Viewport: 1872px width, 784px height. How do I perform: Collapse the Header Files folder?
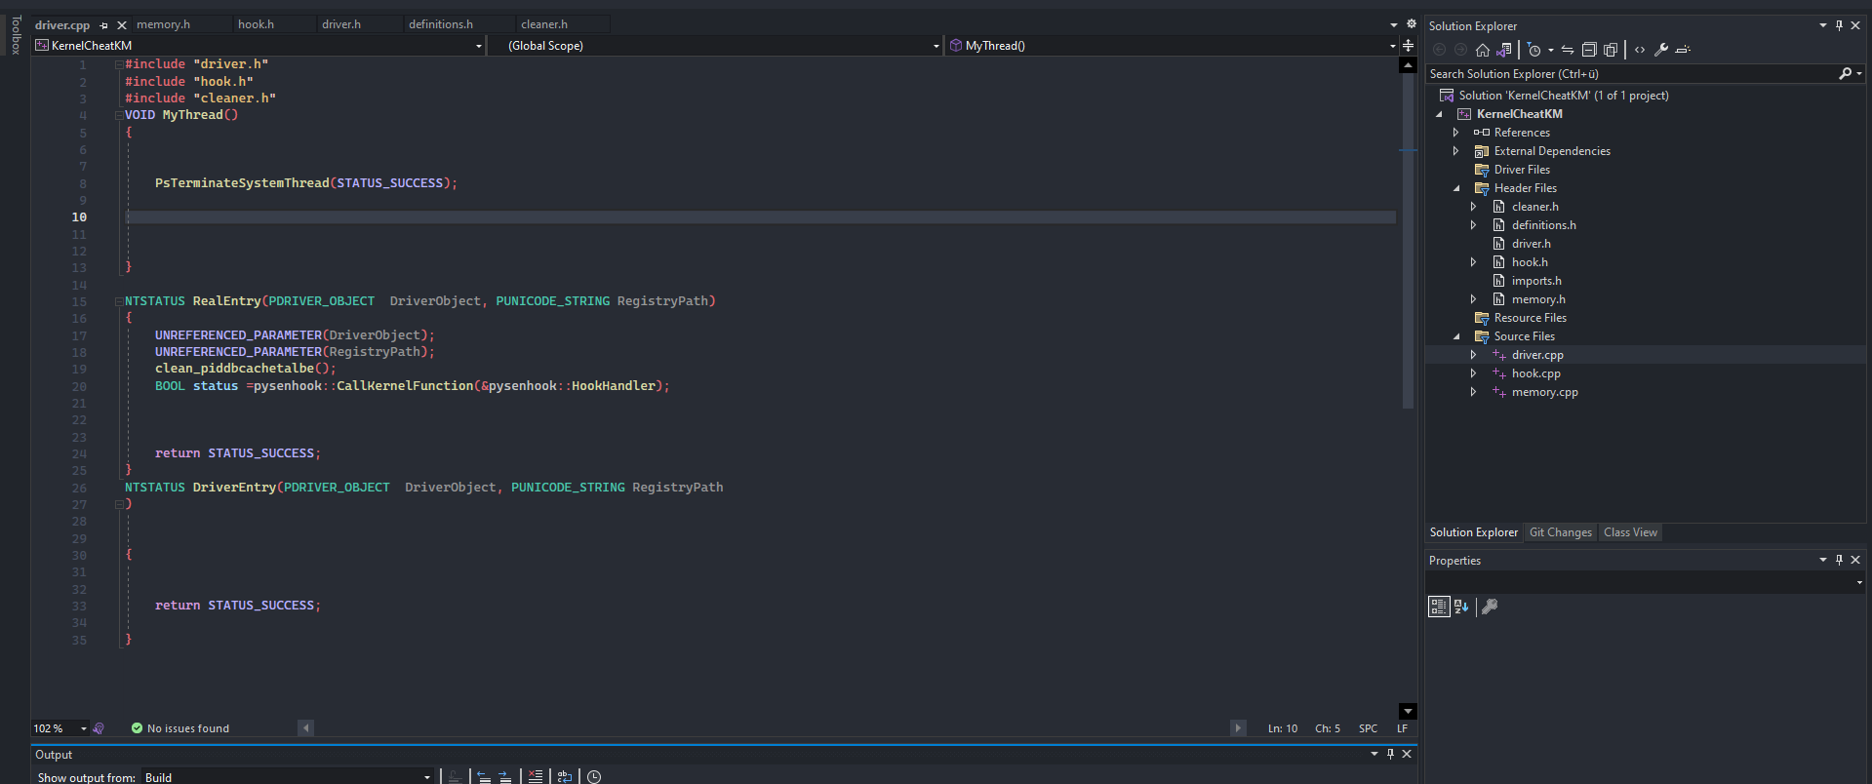click(1456, 188)
